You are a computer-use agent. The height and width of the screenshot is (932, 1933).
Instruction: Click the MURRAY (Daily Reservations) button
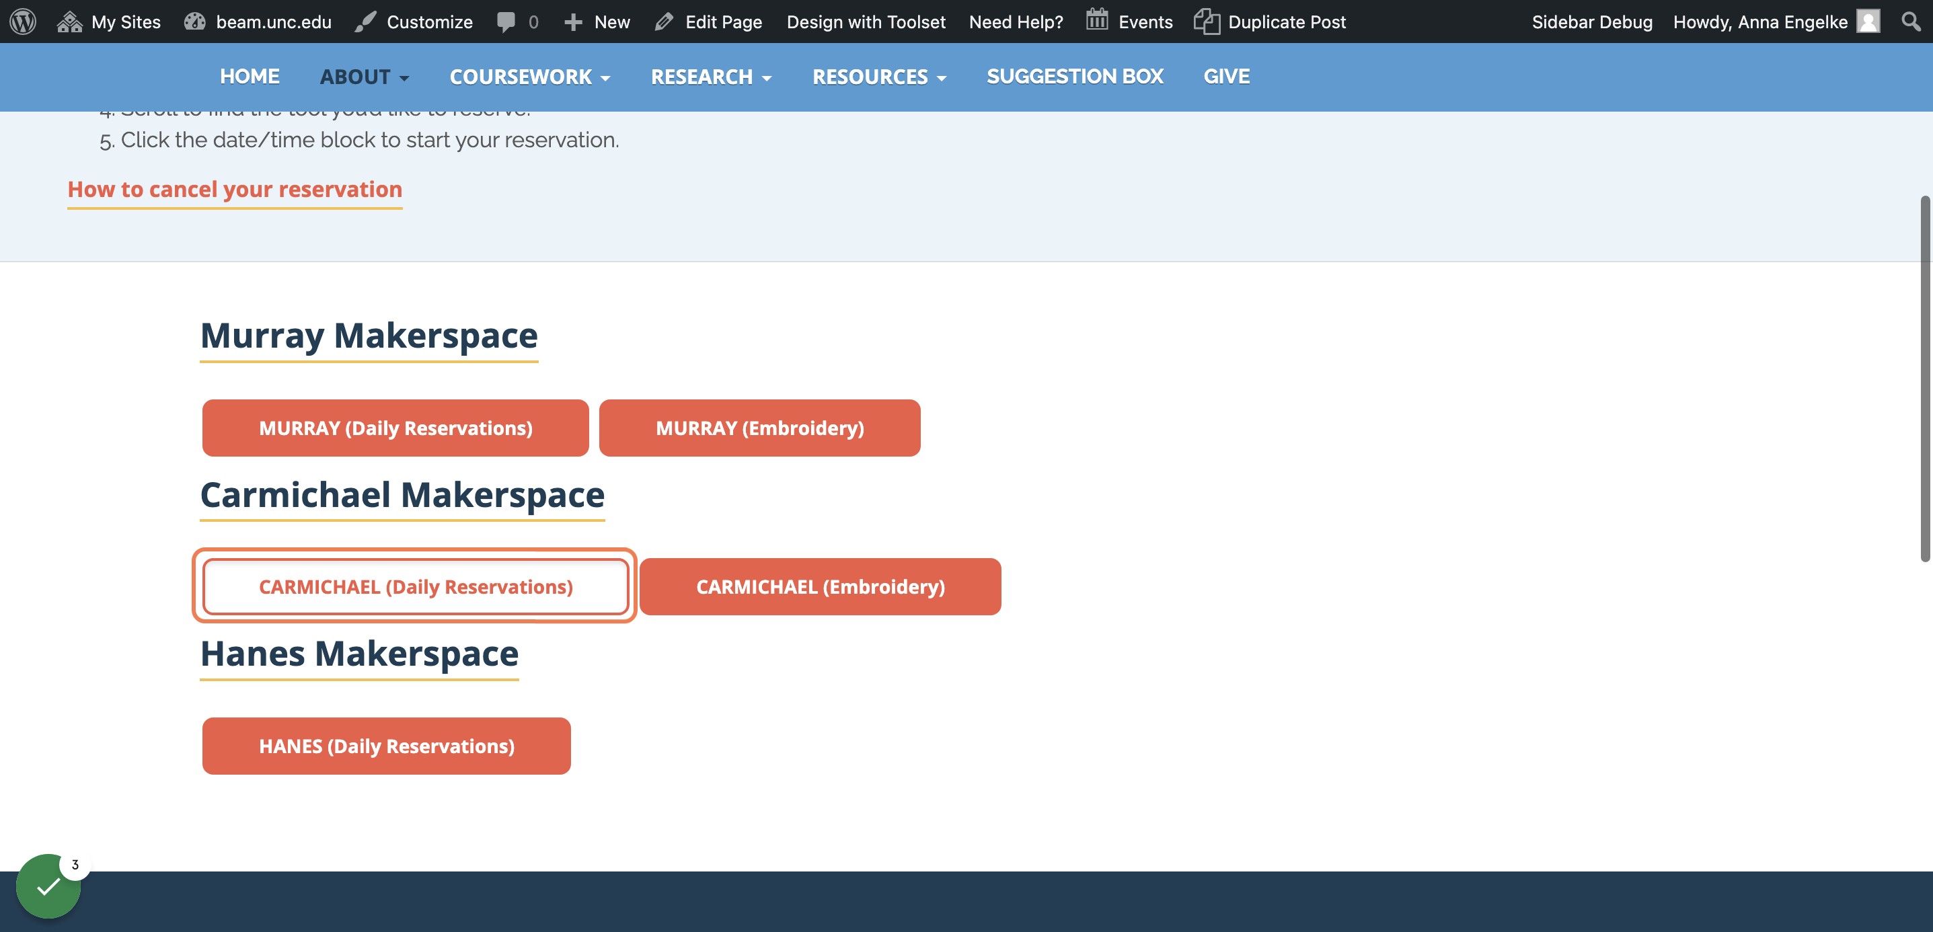click(395, 428)
